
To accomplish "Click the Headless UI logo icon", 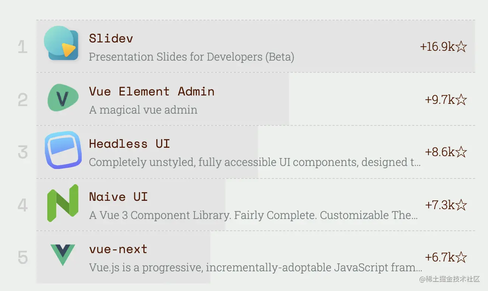I will (x=63, y=150).
